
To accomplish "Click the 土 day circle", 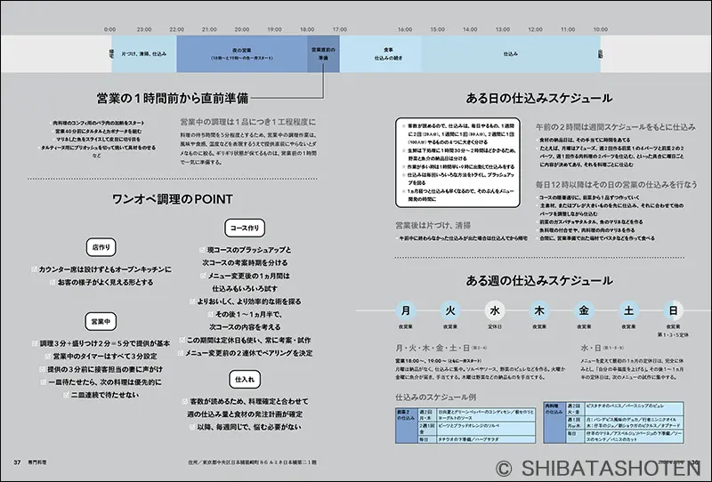I will (x=628, y=311).
